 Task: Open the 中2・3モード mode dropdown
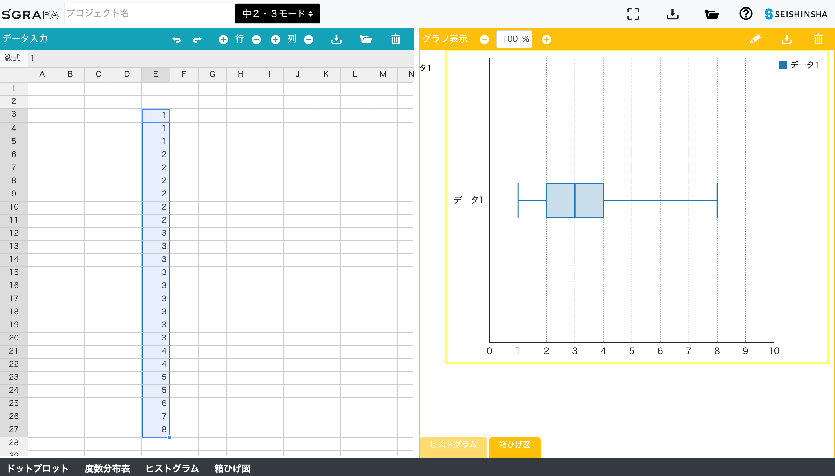(x=278, y=14)
